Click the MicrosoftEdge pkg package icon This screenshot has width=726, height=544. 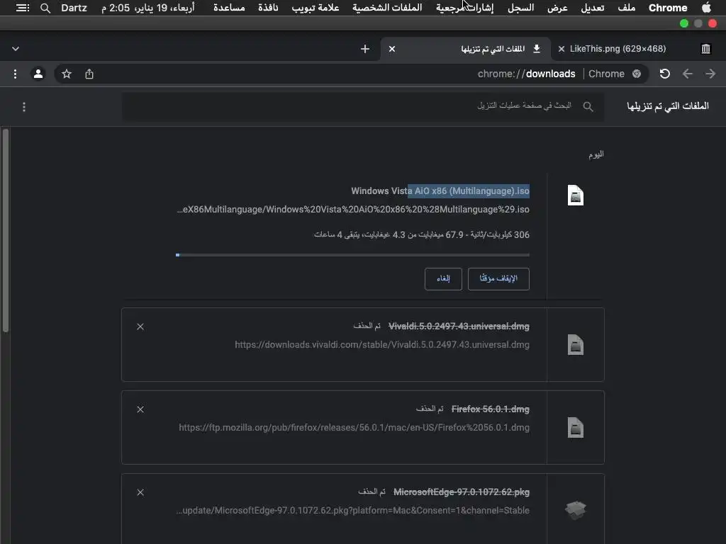[576, 510]
